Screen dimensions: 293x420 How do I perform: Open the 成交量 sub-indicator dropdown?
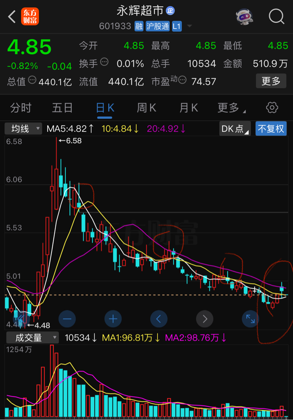[x=32, y=338]
